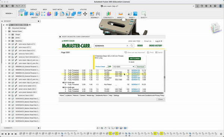Select the New Component tool in Assemble
Viewport: 224px width, 137px height.
click(92, 14)
